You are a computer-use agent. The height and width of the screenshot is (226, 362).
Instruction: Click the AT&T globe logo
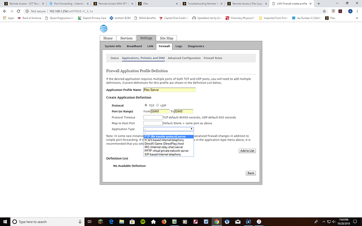[104, 29]
